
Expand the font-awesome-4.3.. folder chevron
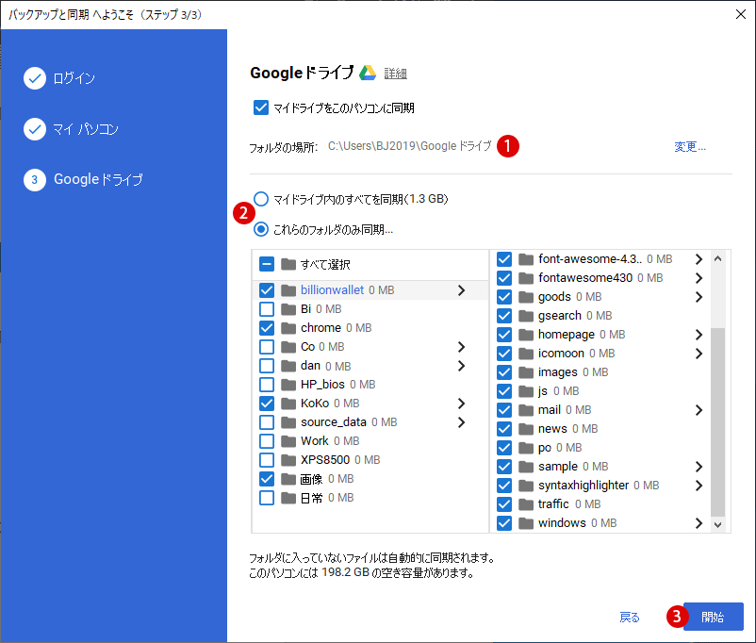(699, 259)
